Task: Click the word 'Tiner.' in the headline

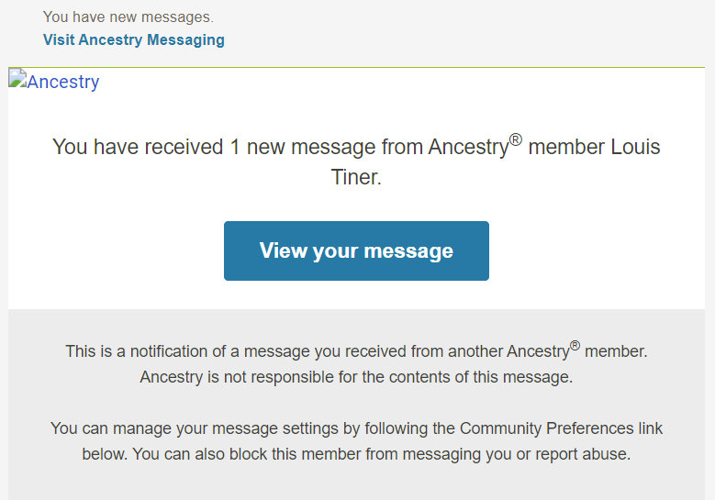Action: [x=356, y=177]
